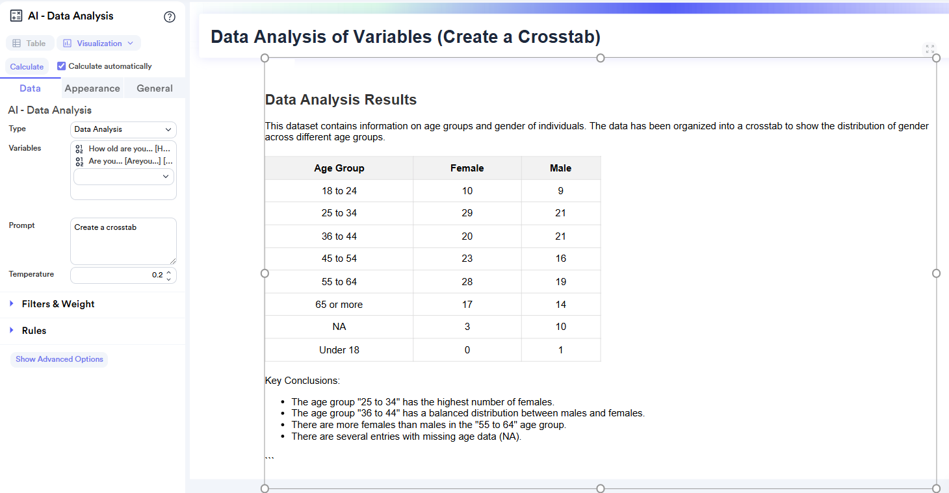Click 'Key Conclusions:' text
This screenshot has height=493, width=949.
click(x=302, y=381)
